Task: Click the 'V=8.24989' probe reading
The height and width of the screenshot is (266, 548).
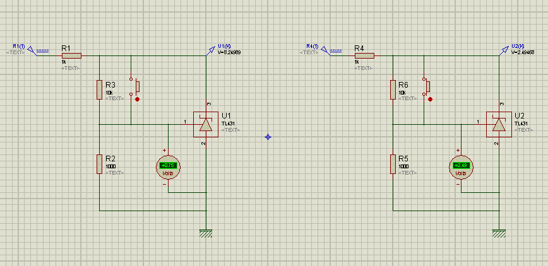Action: pyautogui.click(x=229, y=53)
